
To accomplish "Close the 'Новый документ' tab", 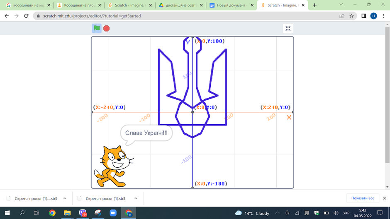I will tap(252, 5).
